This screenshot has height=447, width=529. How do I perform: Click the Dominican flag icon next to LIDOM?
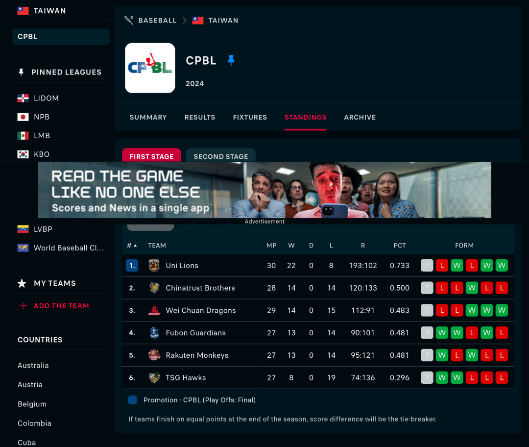(23, 98)
